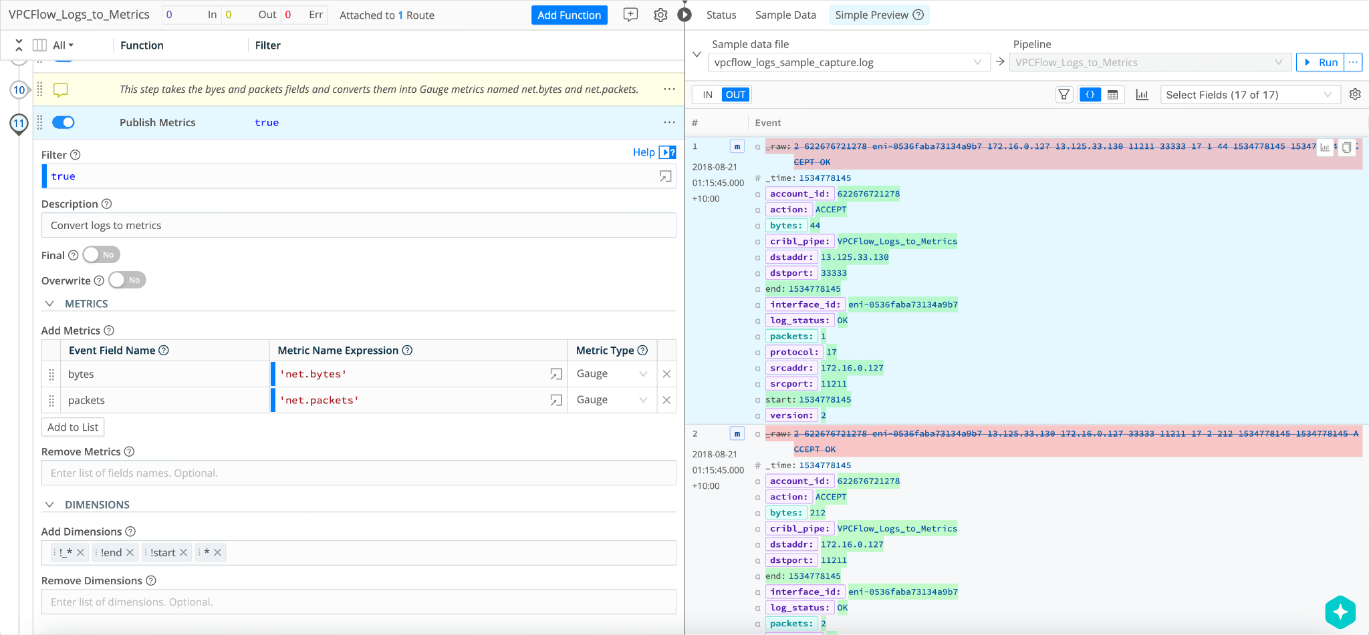Toggle the Final switch on

102,255
